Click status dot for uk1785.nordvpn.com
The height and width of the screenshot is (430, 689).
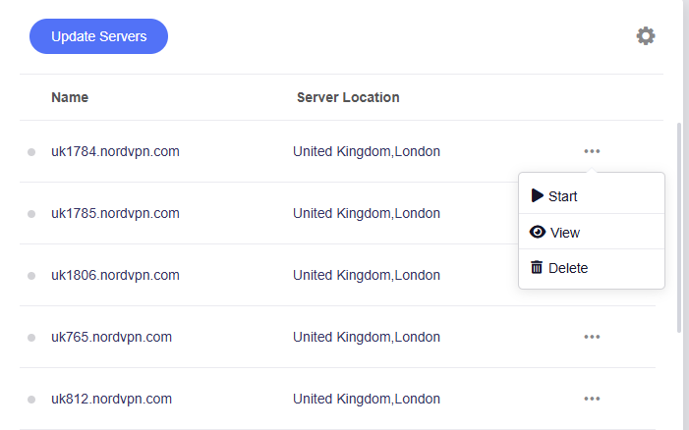31,214
